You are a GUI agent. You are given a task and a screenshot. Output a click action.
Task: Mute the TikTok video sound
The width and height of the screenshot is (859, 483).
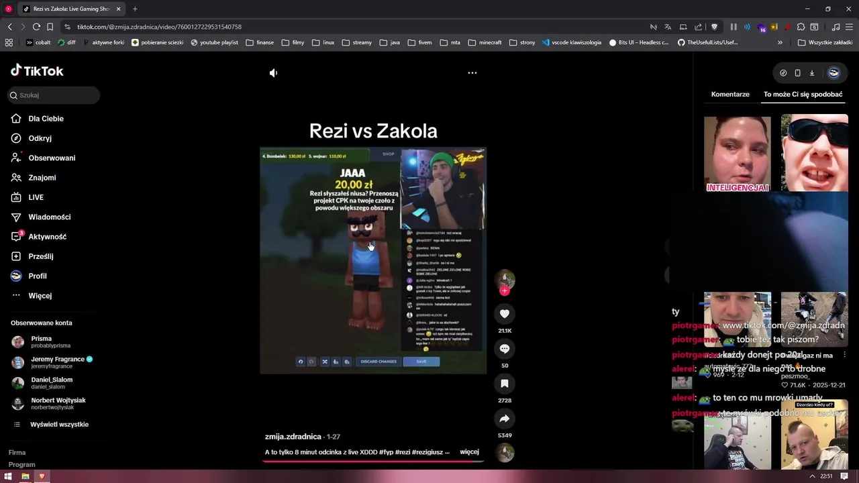(273, 73)
